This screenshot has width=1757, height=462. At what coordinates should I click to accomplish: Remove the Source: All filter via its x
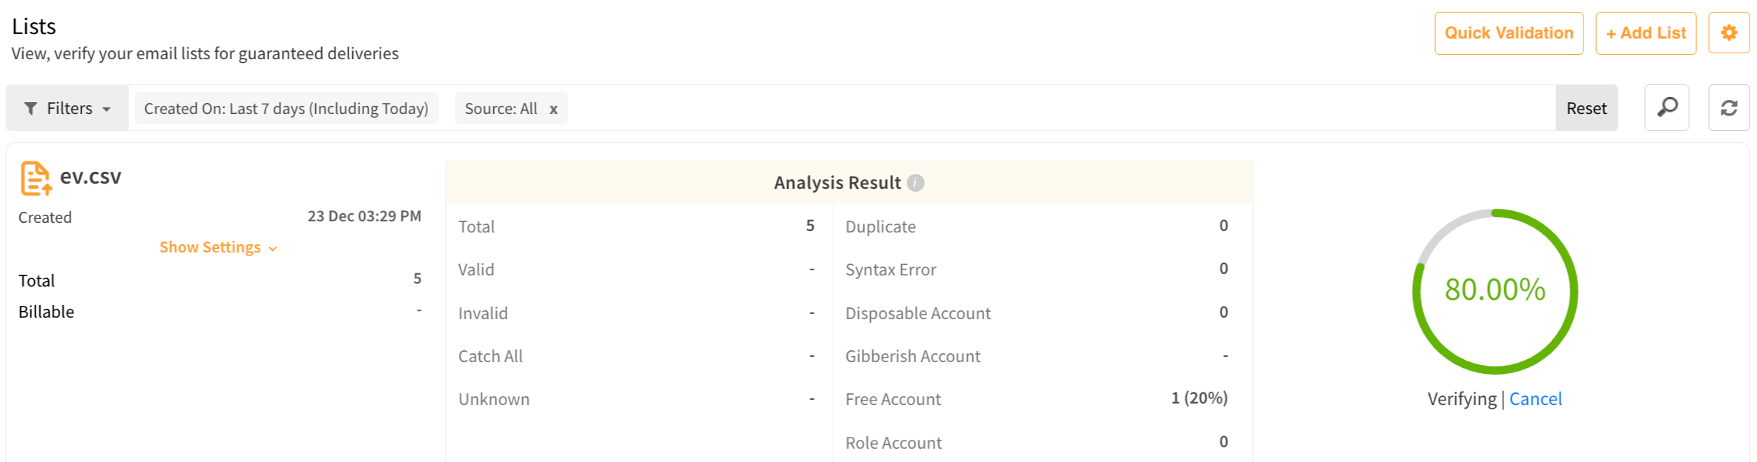[553, 108]
